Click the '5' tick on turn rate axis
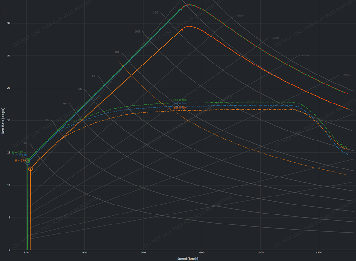This screenshot has height=261, width=356. click(9, 217)
